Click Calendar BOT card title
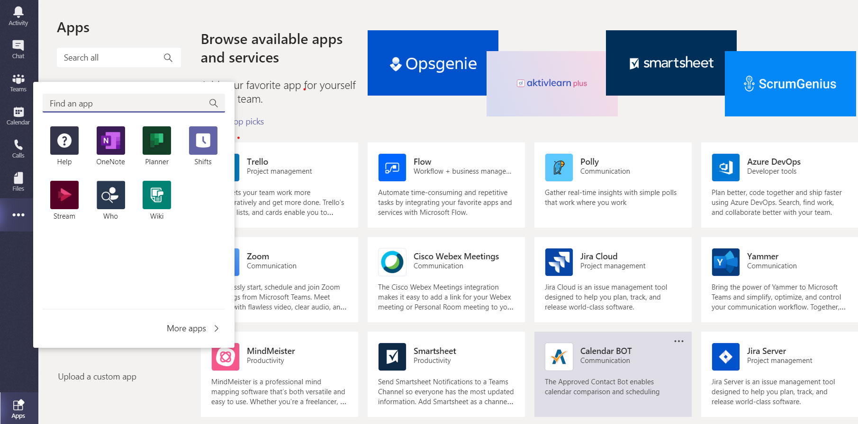This screenshot has width=858, height=424. click(x=606, y=351)
